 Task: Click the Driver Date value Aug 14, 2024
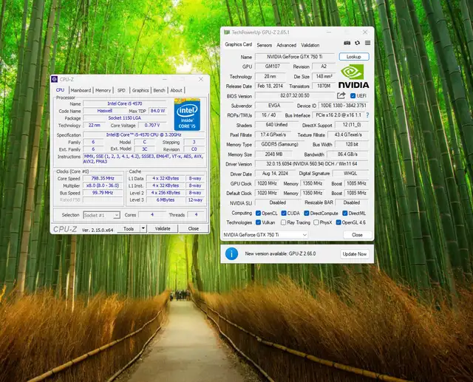(x=275, y=174)
